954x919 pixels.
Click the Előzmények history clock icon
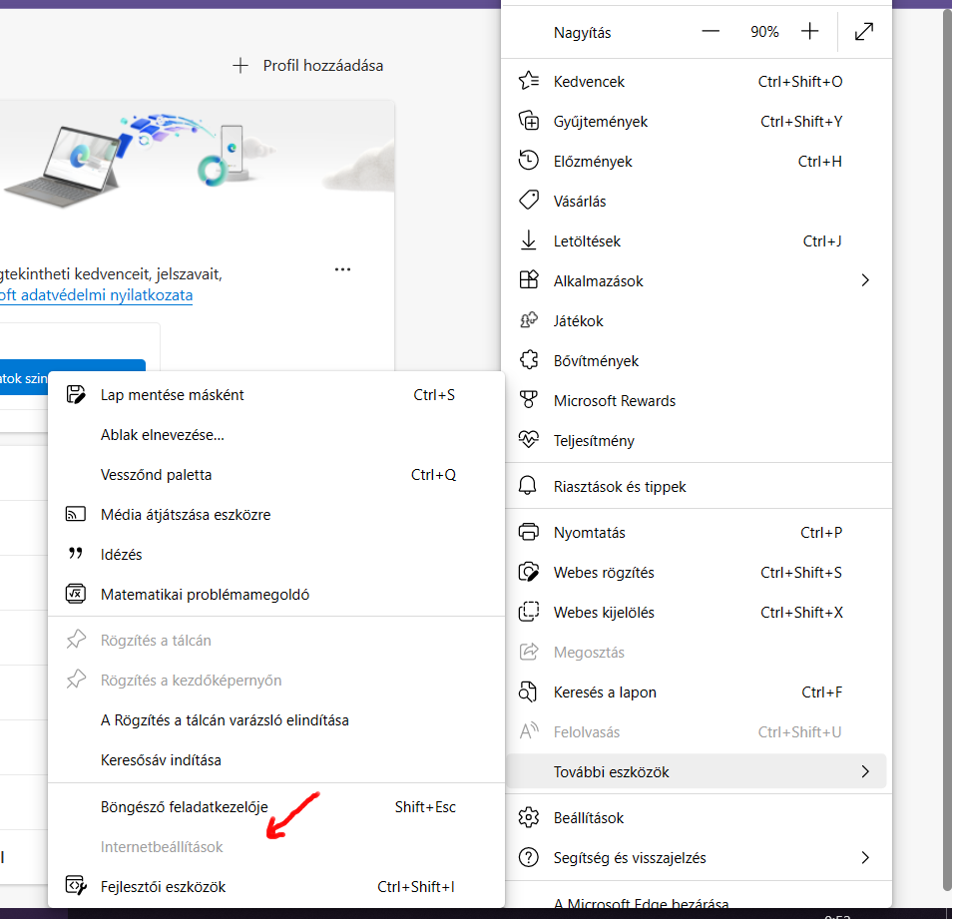click(528, 161)
